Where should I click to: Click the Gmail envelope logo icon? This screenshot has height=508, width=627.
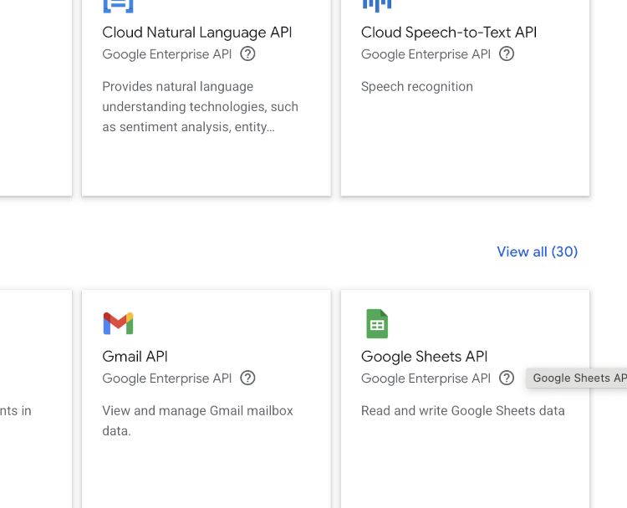118,323
